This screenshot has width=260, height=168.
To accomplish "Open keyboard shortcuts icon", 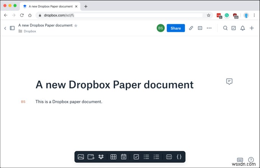I will pos(240,160).
